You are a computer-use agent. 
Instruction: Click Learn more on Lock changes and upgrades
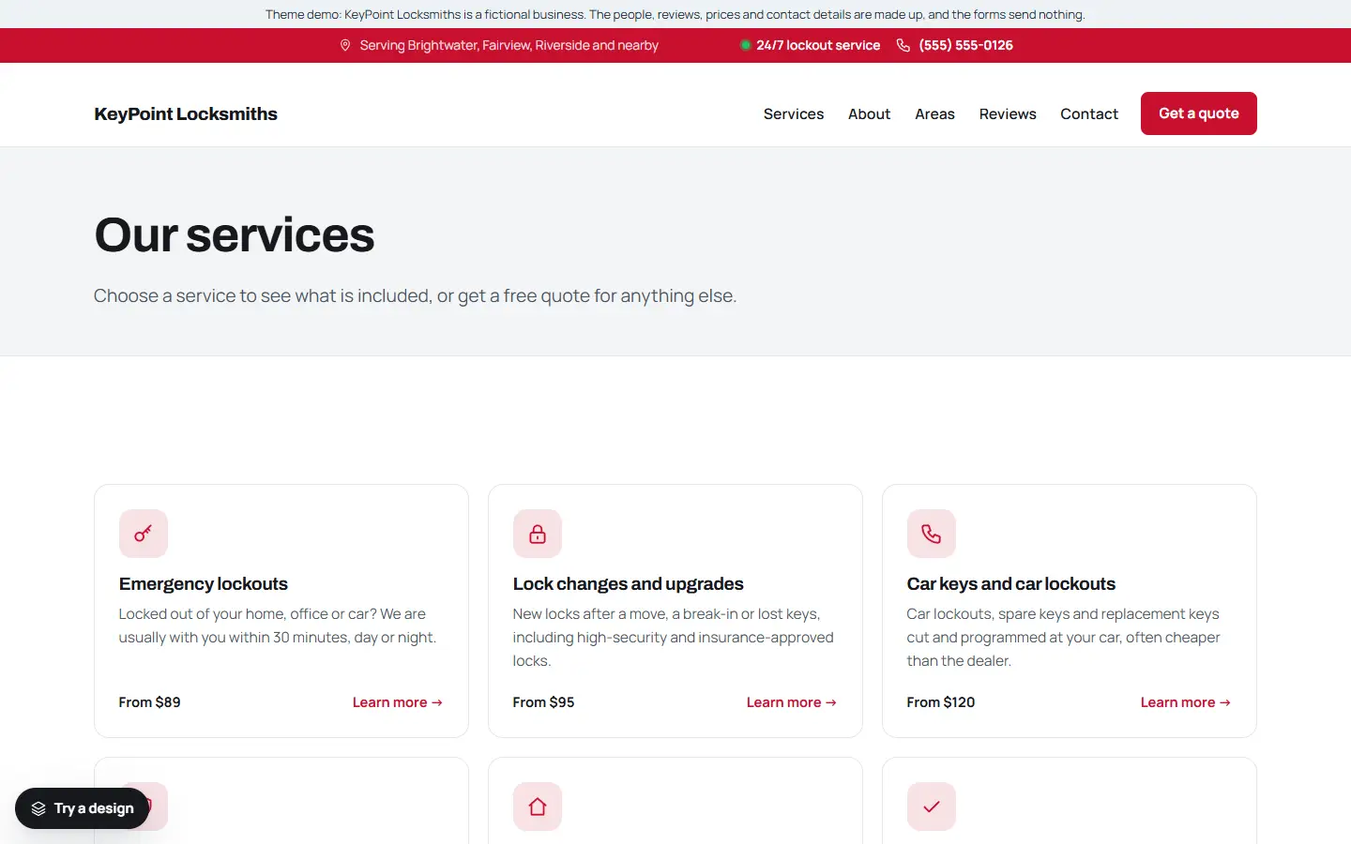[x=792, y=702]
